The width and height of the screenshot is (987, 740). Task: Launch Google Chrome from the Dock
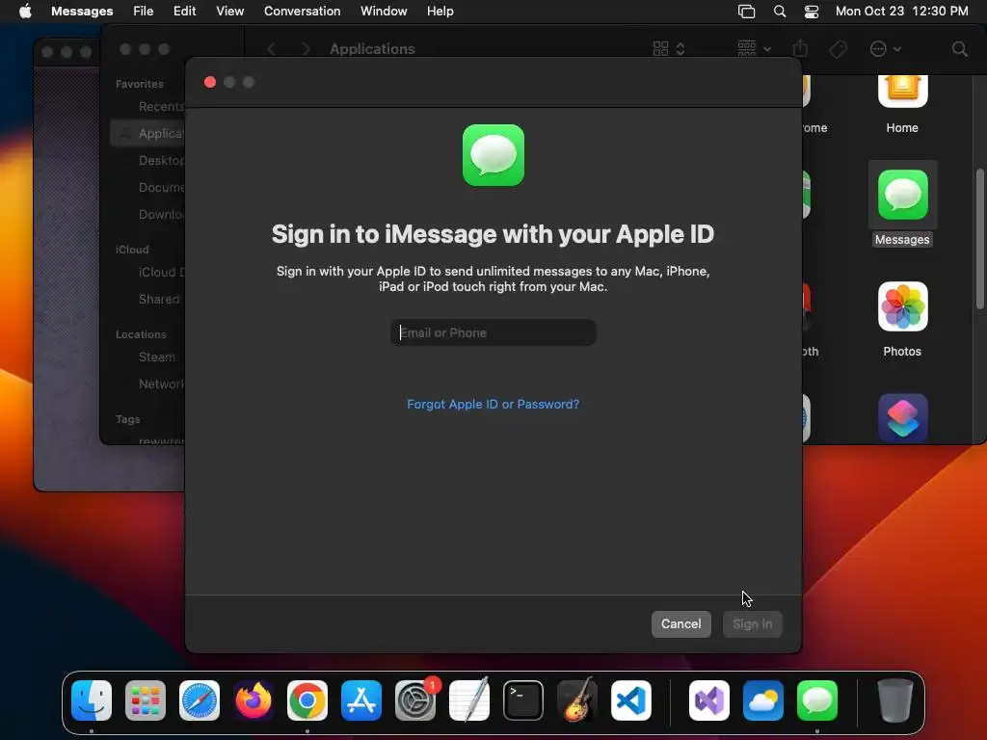[307, 700]
